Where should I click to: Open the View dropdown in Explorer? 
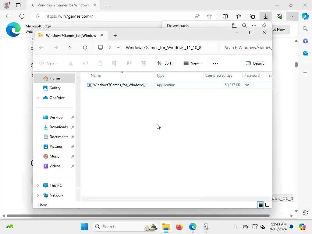coord(193,63)
